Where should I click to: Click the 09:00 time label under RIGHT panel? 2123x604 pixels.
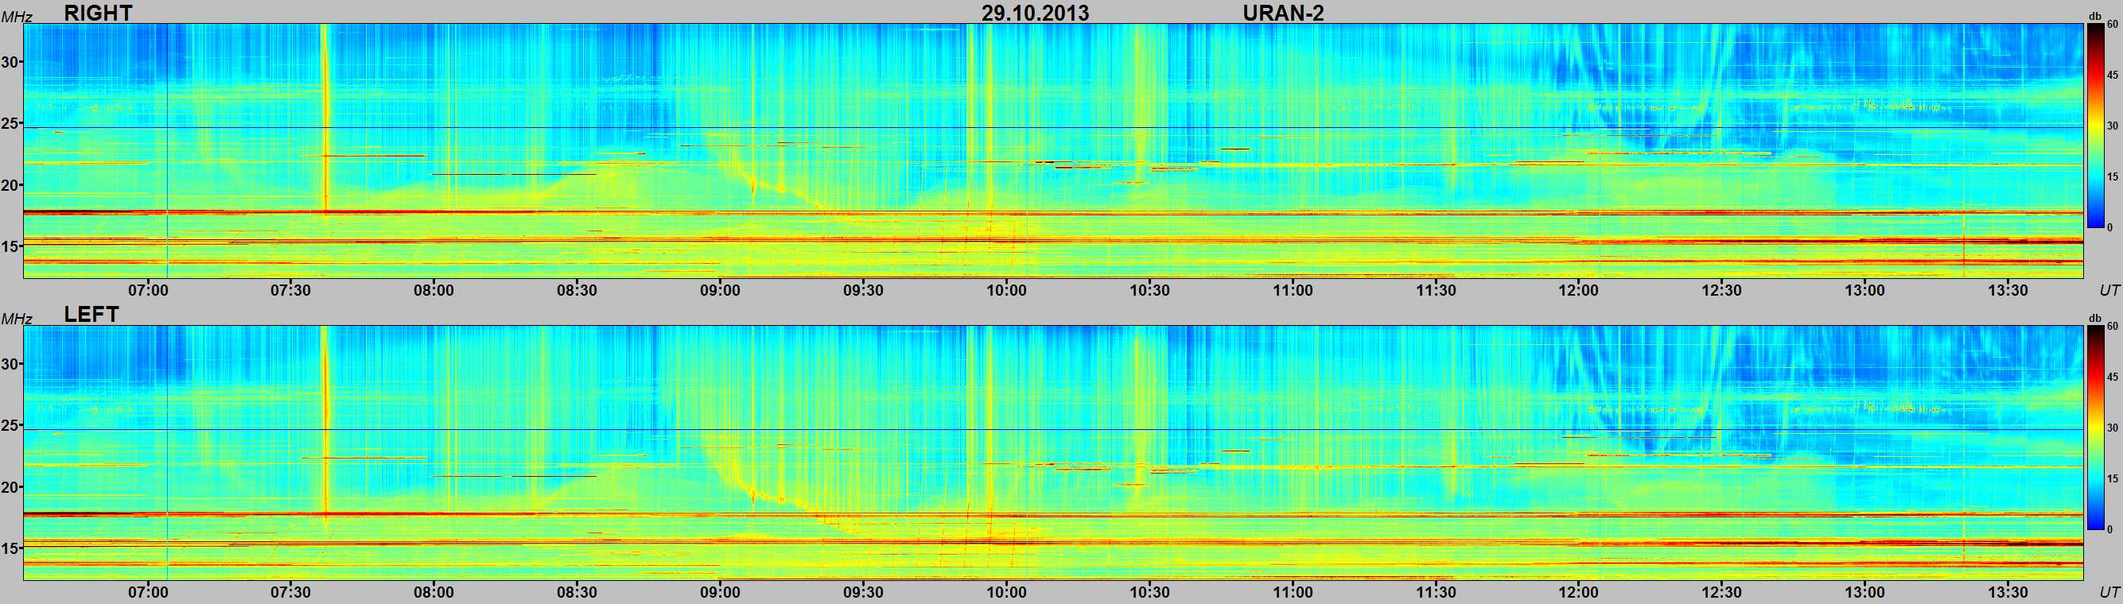(x=721, y=289)
